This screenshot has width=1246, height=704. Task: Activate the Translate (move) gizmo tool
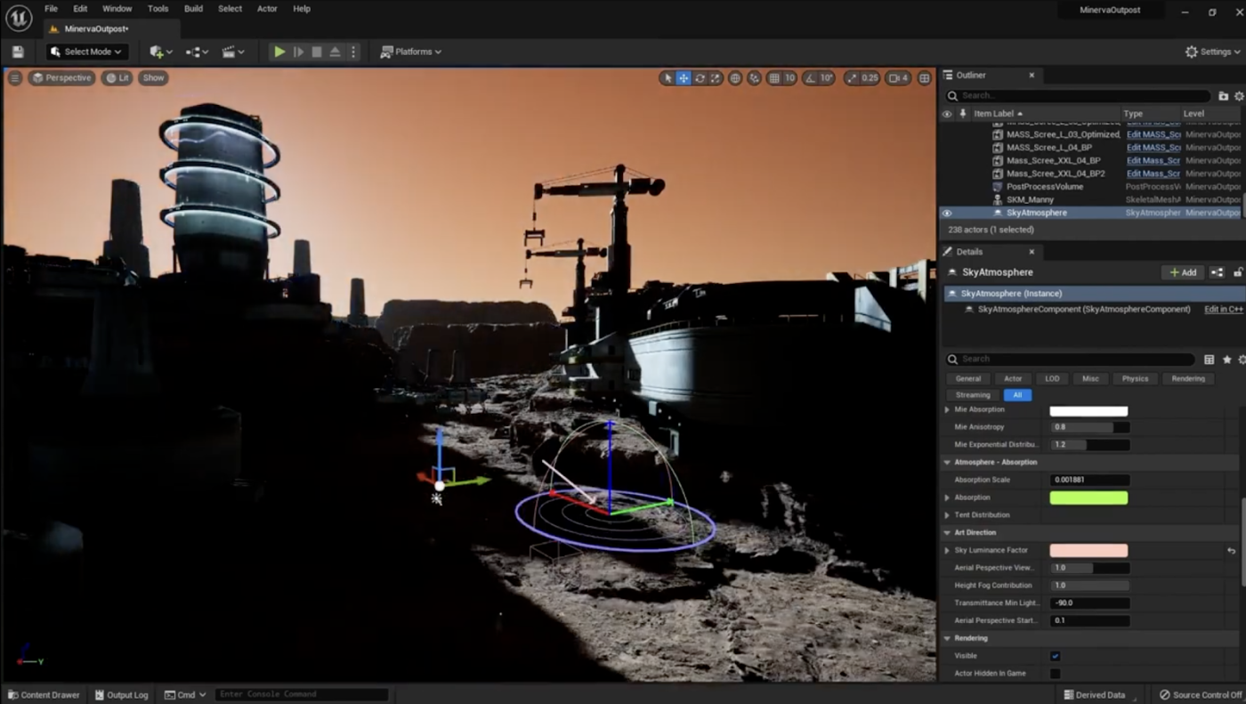(x=684, y=78)
